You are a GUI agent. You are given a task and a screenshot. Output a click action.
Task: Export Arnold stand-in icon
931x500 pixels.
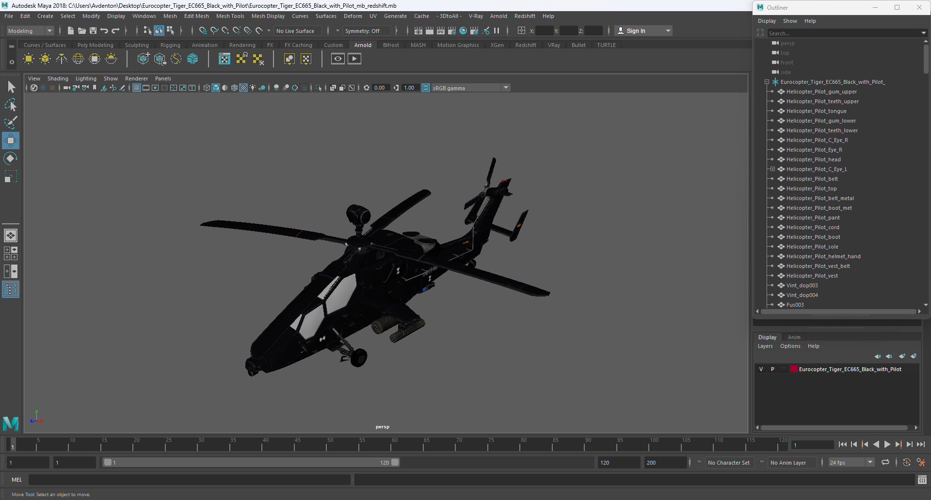tap(160, 59)
